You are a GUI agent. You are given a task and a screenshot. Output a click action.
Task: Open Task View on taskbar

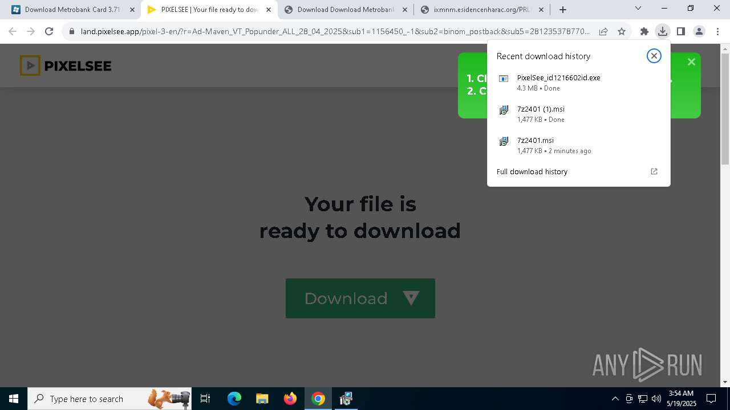pos(205,399)
